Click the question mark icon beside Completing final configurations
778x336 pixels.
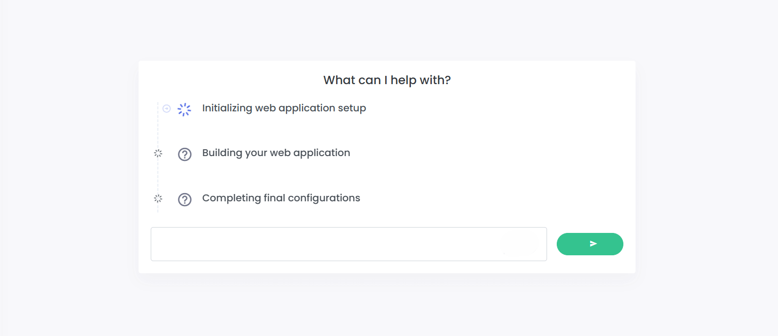[x=185, y=199]
